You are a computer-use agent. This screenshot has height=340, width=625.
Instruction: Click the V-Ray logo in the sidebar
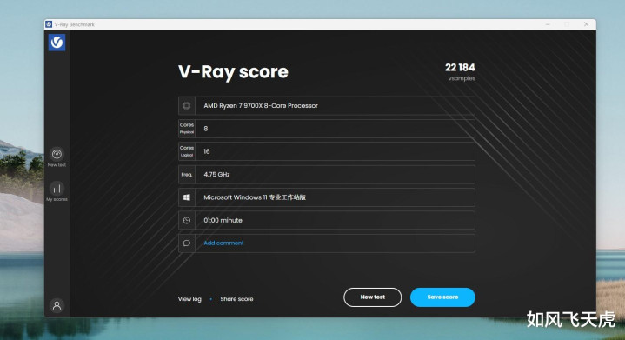[57, 43]
